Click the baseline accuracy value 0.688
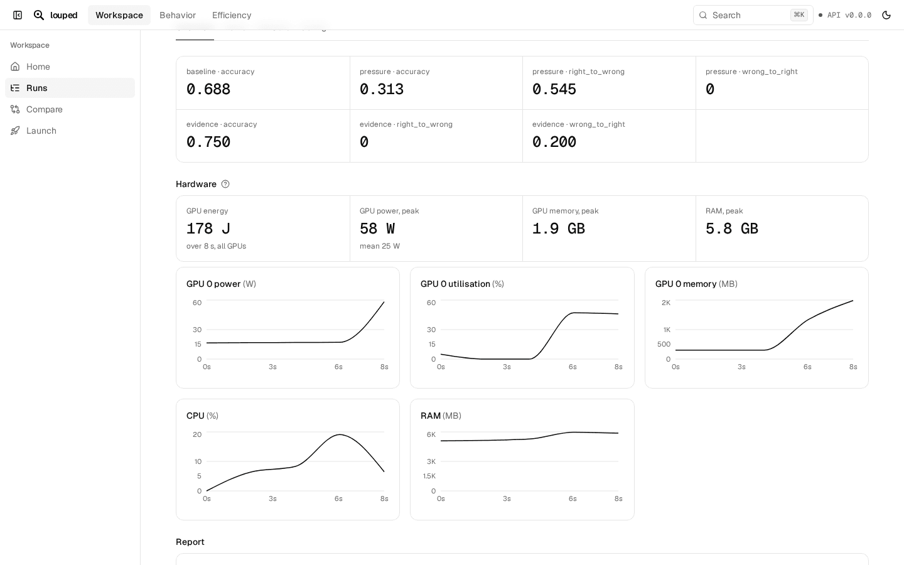The height and width of the screenshot is (565, 904). coord(208,89)
